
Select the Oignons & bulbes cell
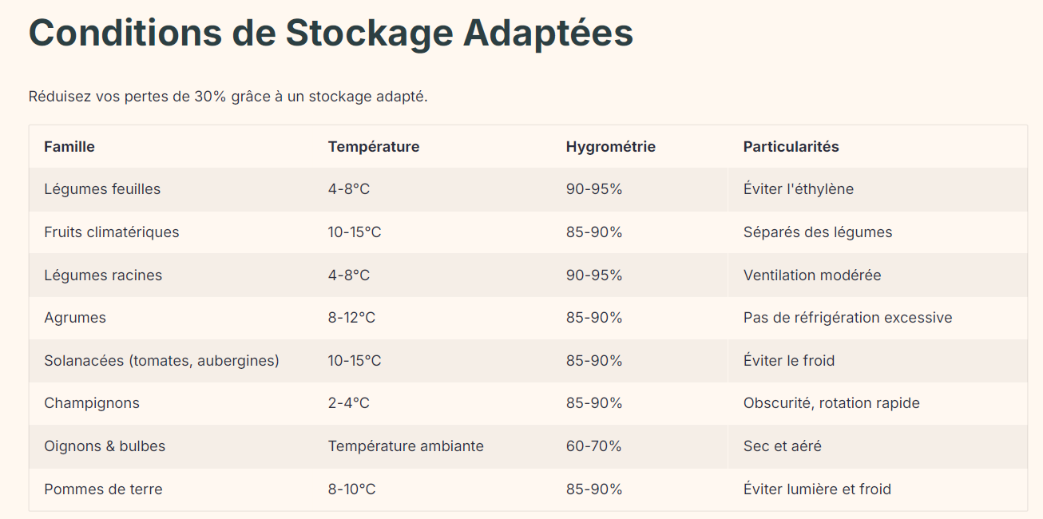[105, 446]
